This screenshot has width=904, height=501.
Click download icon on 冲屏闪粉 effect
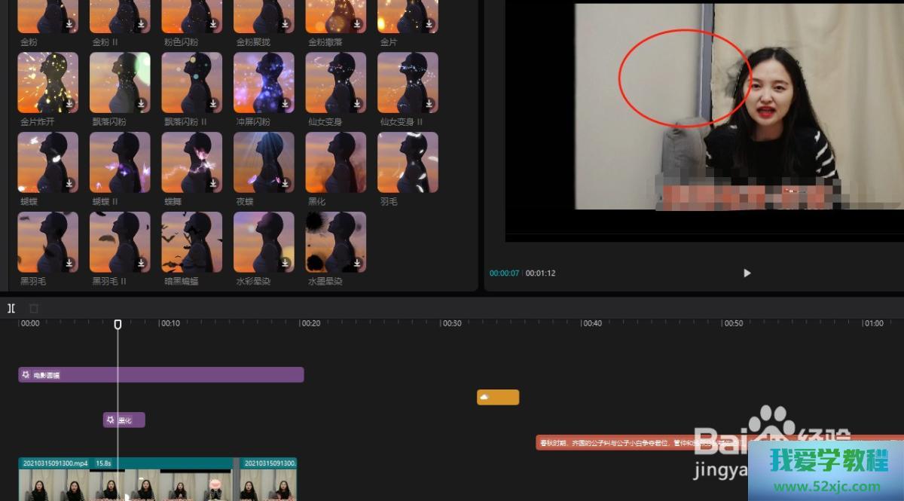click(x=285, y=104)
